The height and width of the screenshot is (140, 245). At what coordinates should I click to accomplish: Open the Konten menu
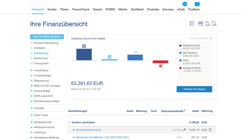[52, 9]
